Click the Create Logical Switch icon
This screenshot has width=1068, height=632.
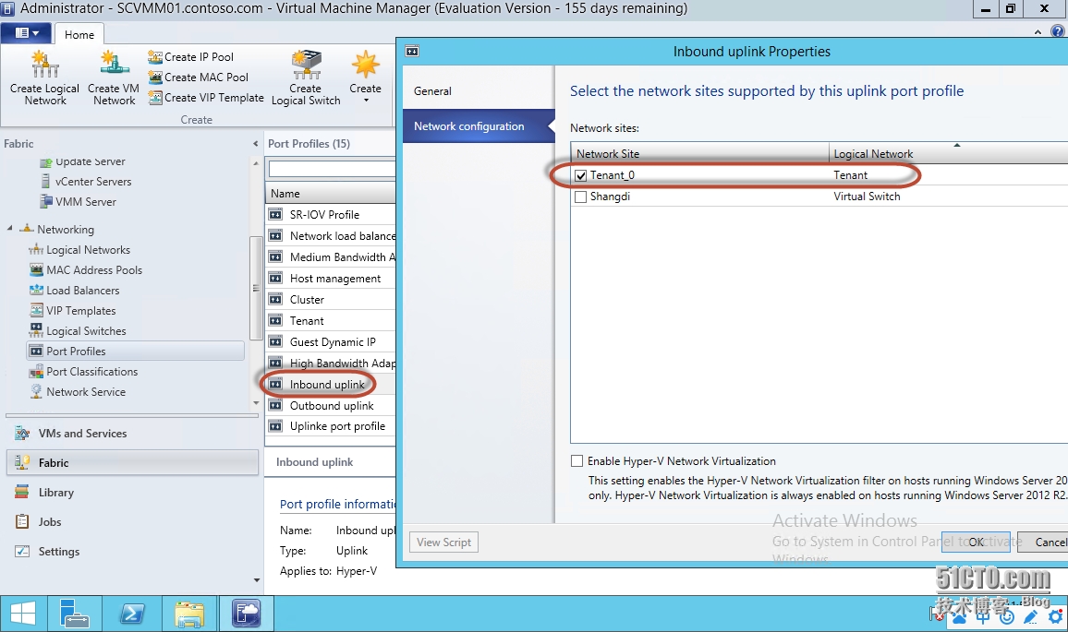click(x=306, y=65)
